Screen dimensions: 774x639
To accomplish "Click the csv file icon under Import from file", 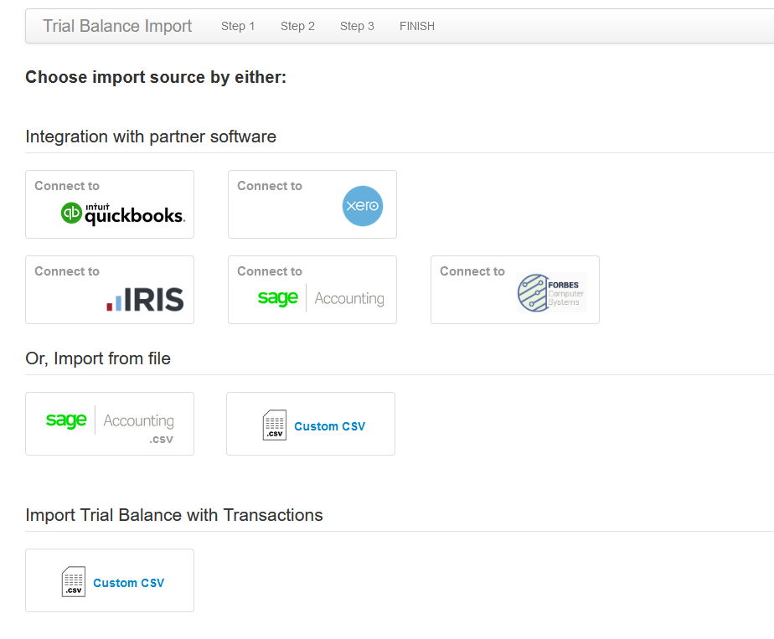I will [x=275, y=425].
